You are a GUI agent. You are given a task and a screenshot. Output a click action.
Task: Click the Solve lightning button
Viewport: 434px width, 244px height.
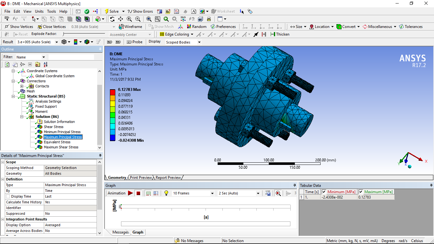(112, 11)
